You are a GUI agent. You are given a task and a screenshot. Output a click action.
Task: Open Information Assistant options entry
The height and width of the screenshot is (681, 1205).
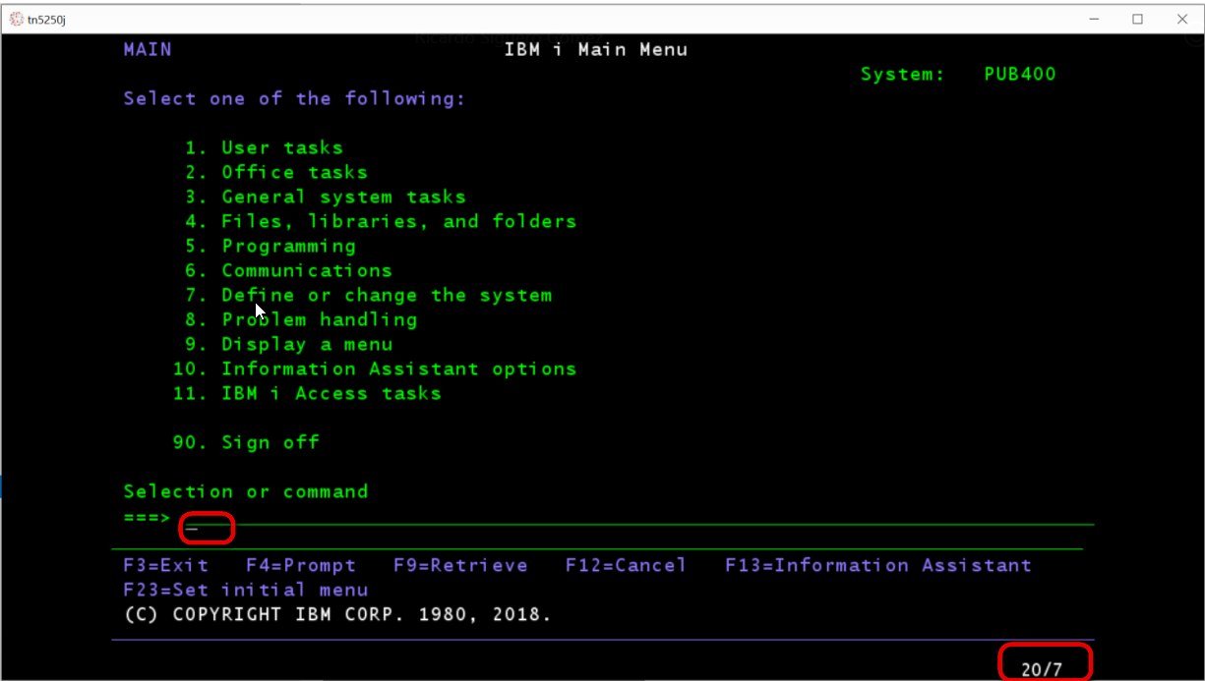point(398,369)
